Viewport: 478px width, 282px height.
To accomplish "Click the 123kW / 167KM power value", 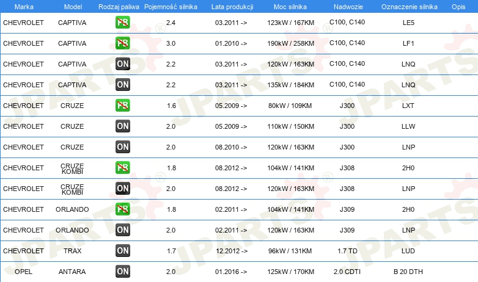I will (290, 23).
